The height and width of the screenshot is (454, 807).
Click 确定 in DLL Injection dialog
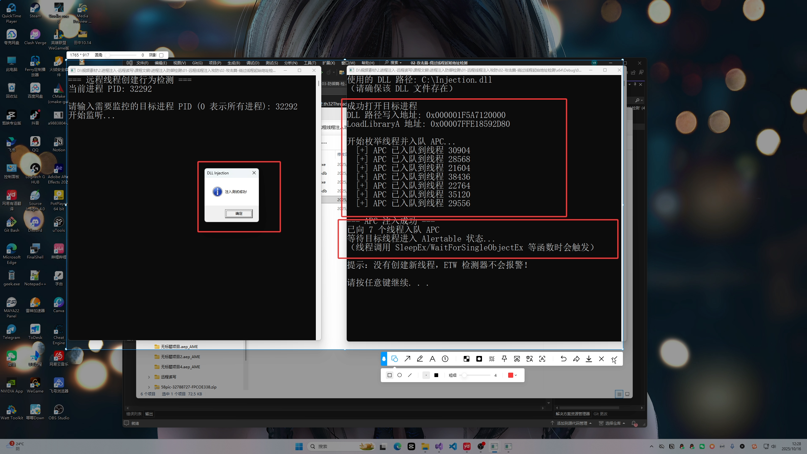tap(239, 213)
